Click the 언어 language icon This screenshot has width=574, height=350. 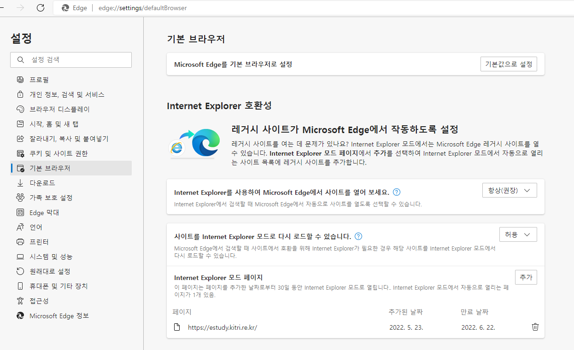click(20, 227)
